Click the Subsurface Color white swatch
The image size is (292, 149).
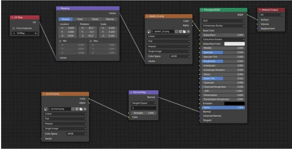coord(234,44)
